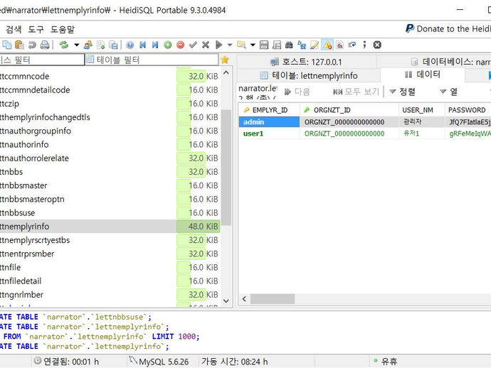Toggle the BLOB as hex 0x icon
491x368 pixels.
tap(340, 45)
